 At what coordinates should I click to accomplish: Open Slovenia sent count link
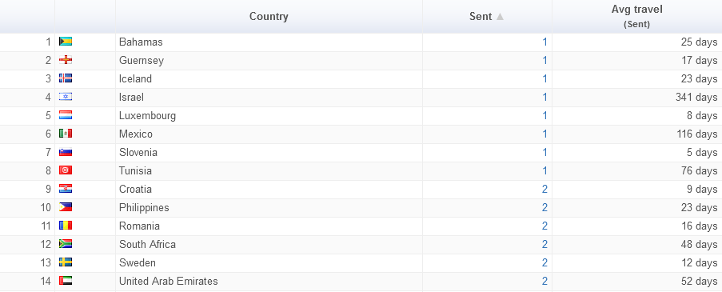tap(544, 153)
